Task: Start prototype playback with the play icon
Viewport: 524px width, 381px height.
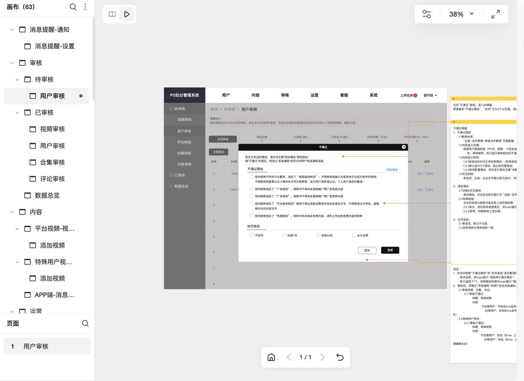Action: 127,14
